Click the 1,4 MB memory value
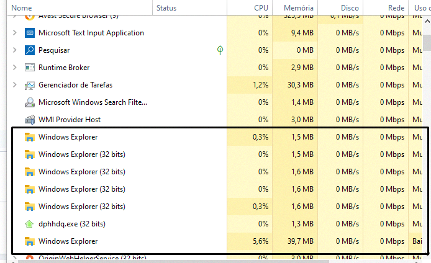 click(302, 102)
